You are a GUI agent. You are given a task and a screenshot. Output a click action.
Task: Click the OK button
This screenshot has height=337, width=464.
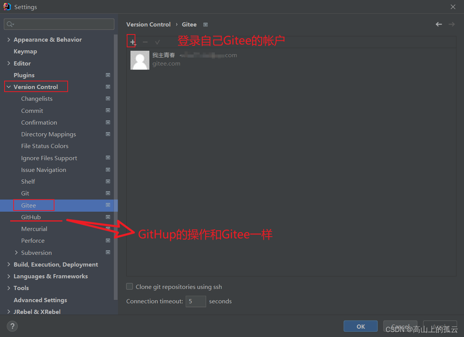pos(360,326)
